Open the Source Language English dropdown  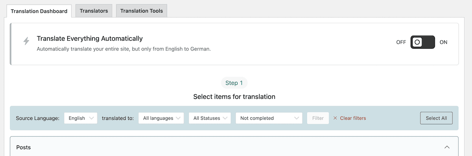click(x=81, y=118)
